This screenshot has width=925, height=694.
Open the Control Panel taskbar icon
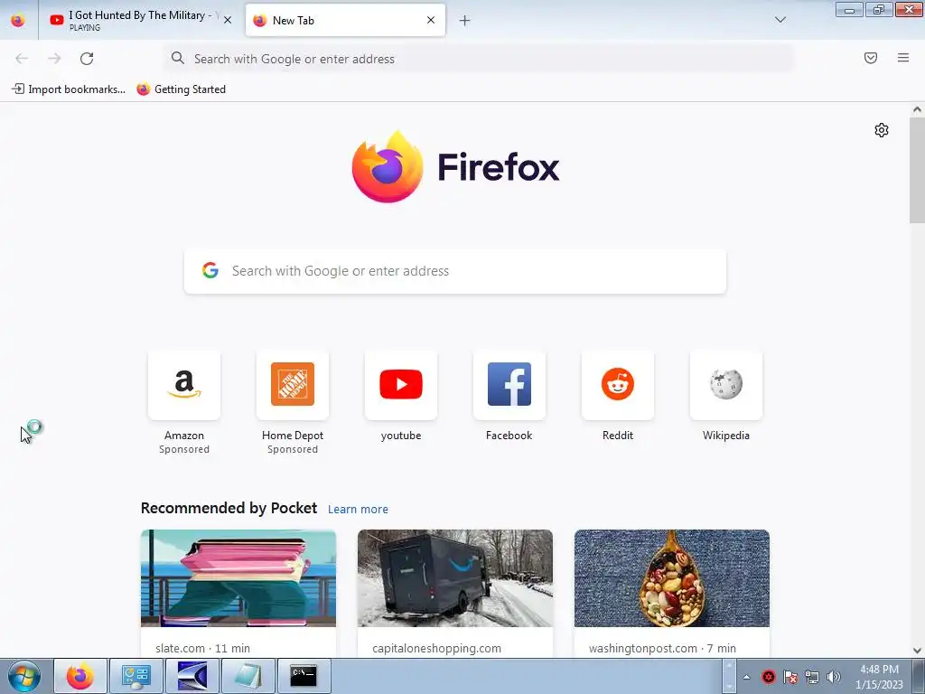(136, 676)
